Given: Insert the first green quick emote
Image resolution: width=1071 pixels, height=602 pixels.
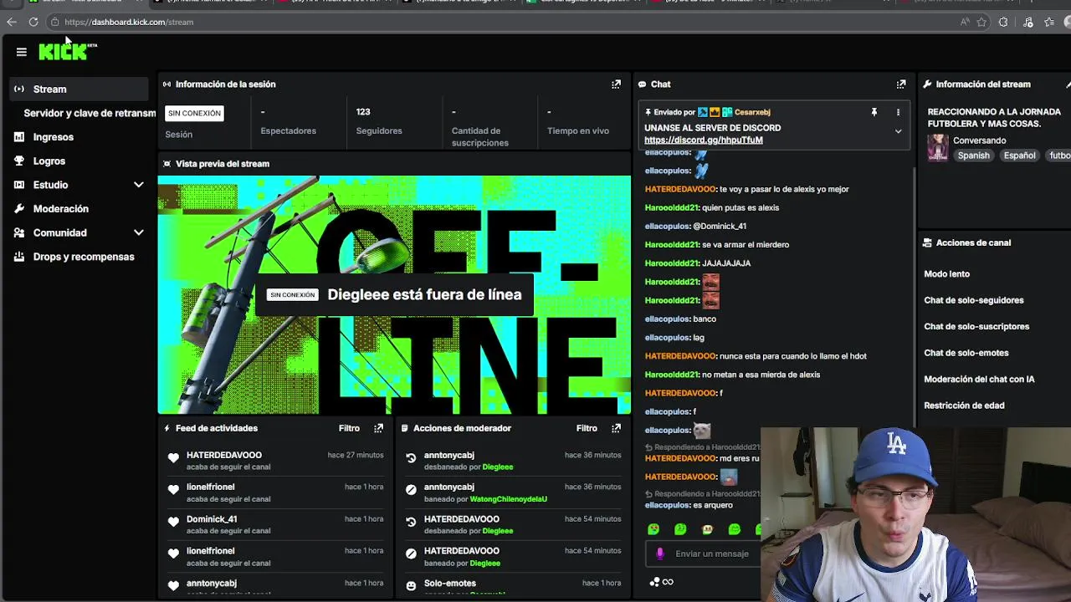Looking at the screenshot, I should 653,529.
